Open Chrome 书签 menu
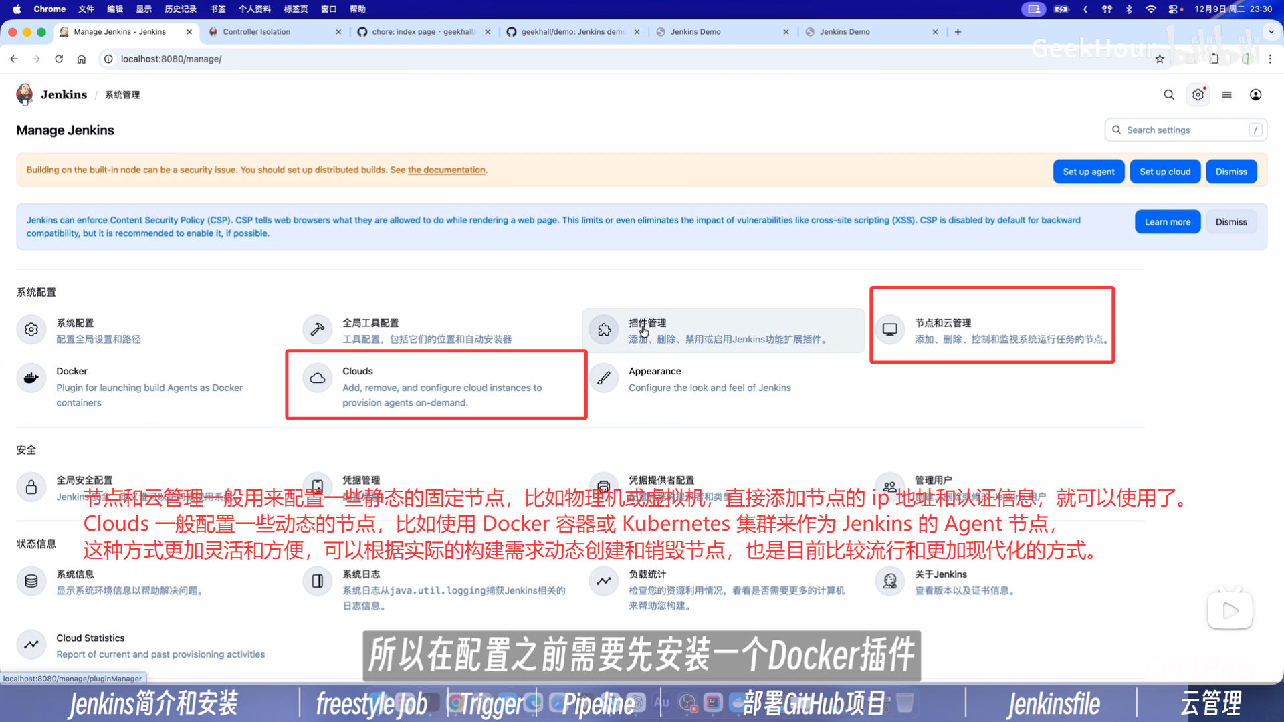The width and height of the screenshot is (1284, 722). pyautogui.click(x=217, y=9)
